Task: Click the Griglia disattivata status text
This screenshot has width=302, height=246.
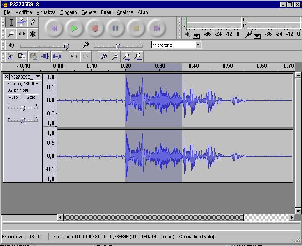Action: click(x=196, y=237)
